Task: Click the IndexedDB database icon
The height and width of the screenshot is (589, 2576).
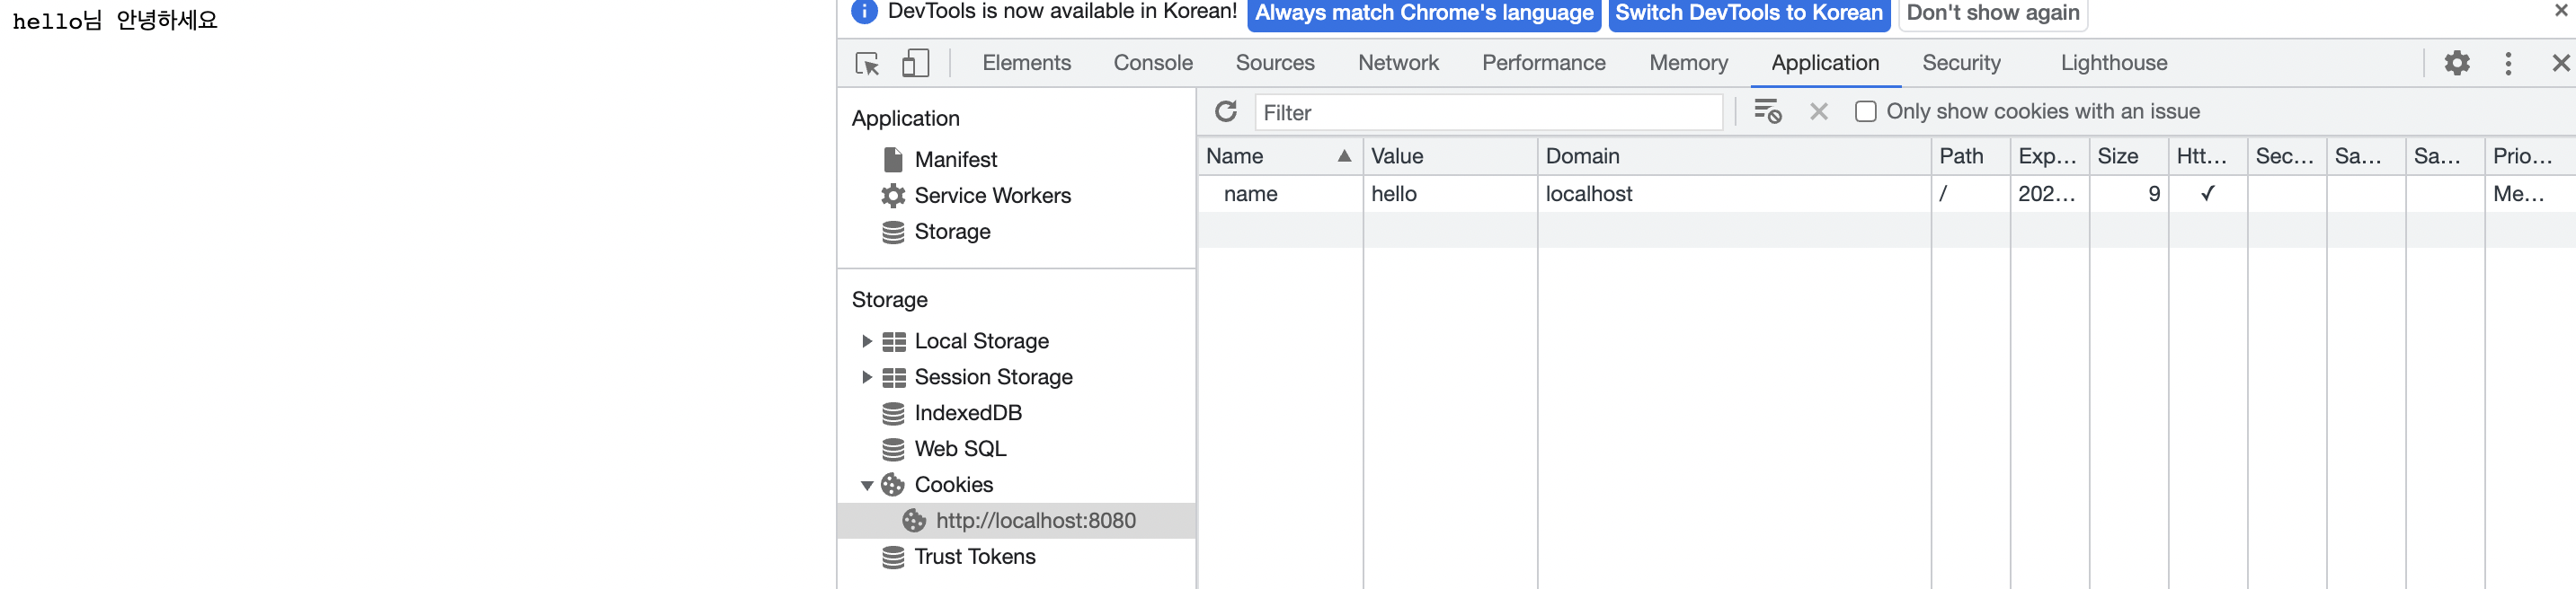Action: tap(893, 413)
